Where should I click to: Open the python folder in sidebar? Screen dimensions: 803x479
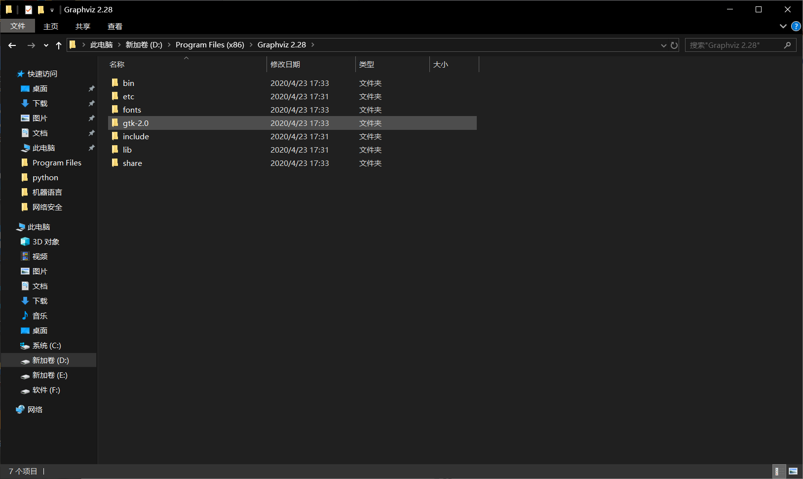pyautogui.click(x=45, y=178)
